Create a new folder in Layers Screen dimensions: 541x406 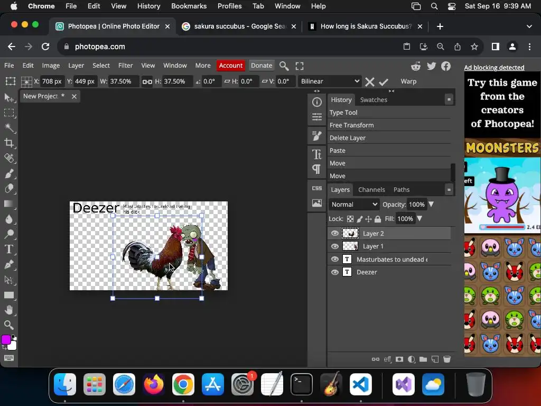click(423, 359)
